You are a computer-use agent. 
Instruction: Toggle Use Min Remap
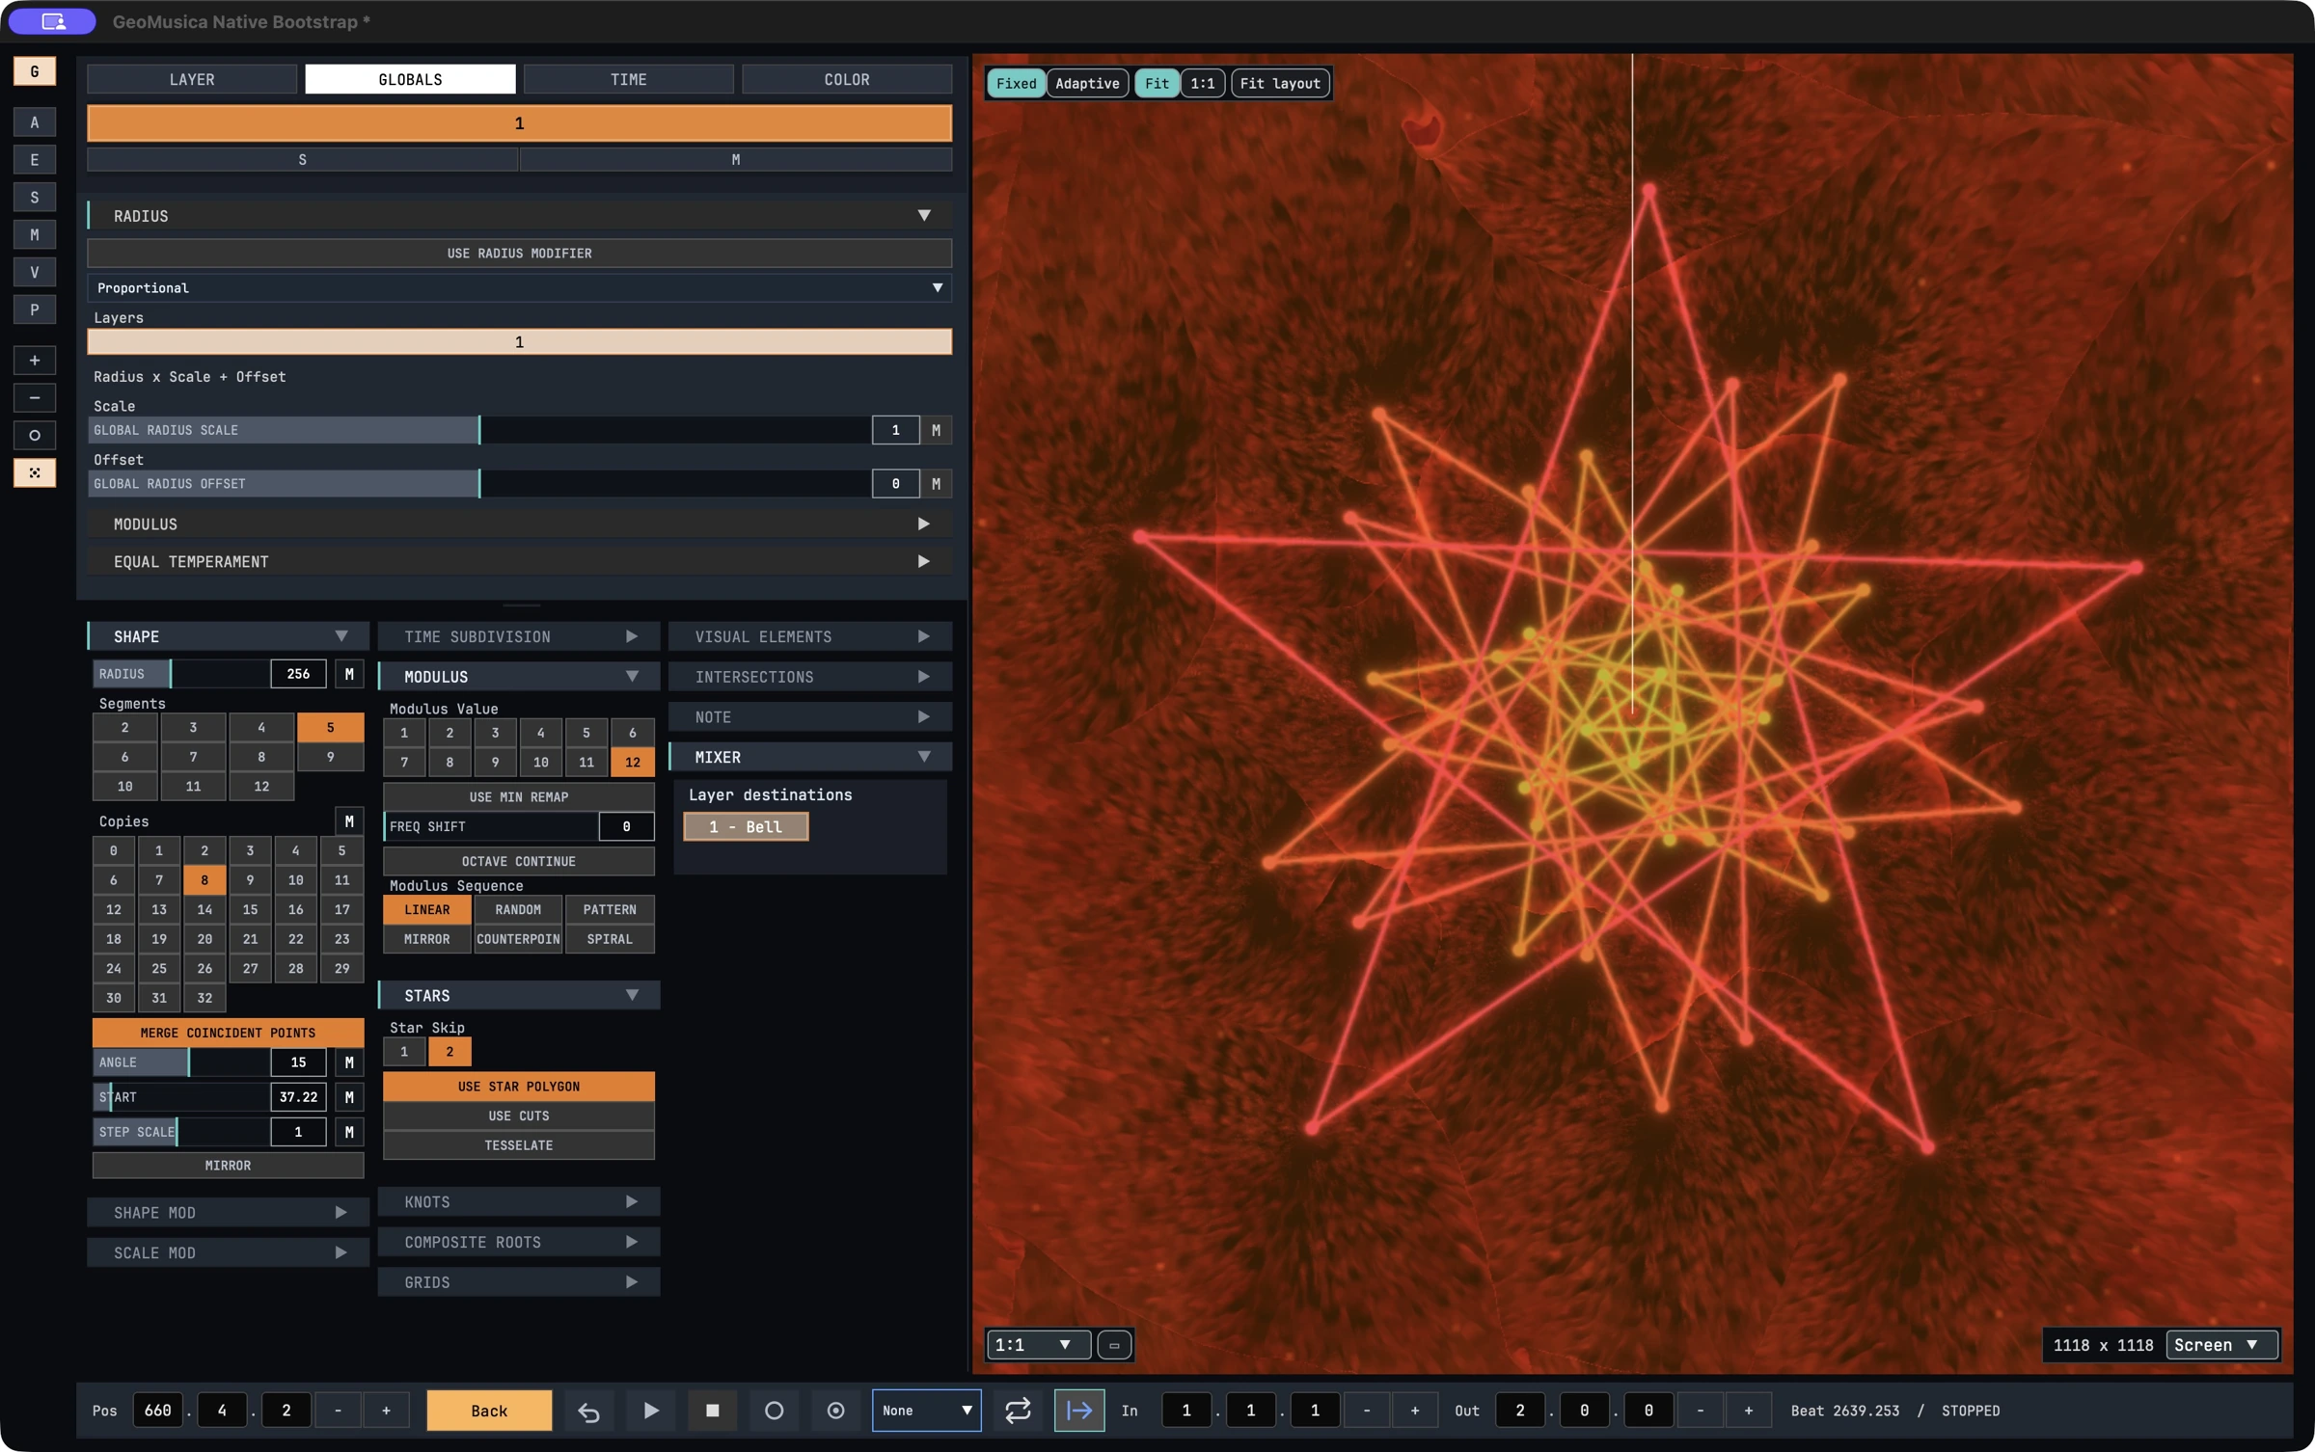[x=519, y=797]
